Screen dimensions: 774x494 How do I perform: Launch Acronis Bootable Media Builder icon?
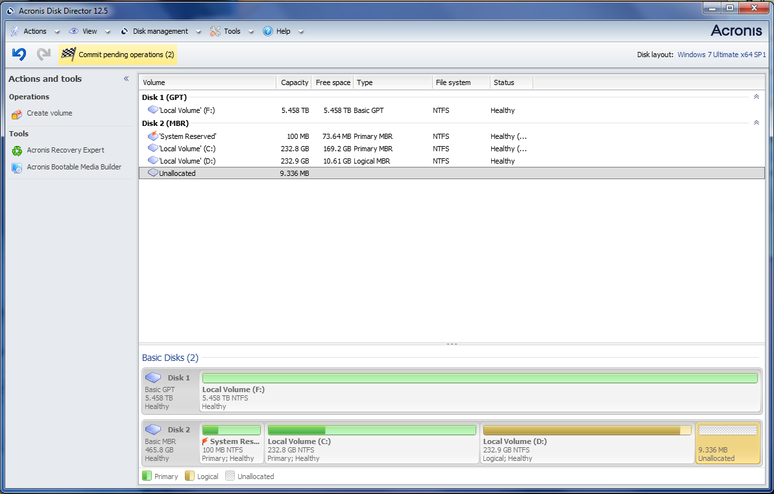(x=17, y=167)
